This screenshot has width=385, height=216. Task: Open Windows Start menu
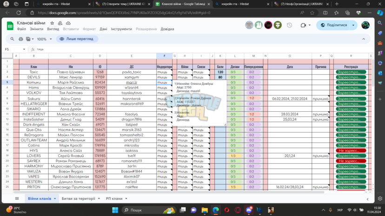[115, 210]
